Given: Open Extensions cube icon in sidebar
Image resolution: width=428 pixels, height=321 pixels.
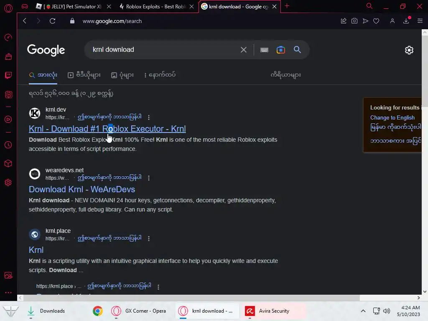Looking at the screenshot, I should [8, 163].
